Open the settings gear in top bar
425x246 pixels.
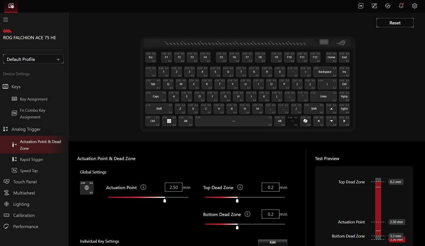tap(415, 6)
